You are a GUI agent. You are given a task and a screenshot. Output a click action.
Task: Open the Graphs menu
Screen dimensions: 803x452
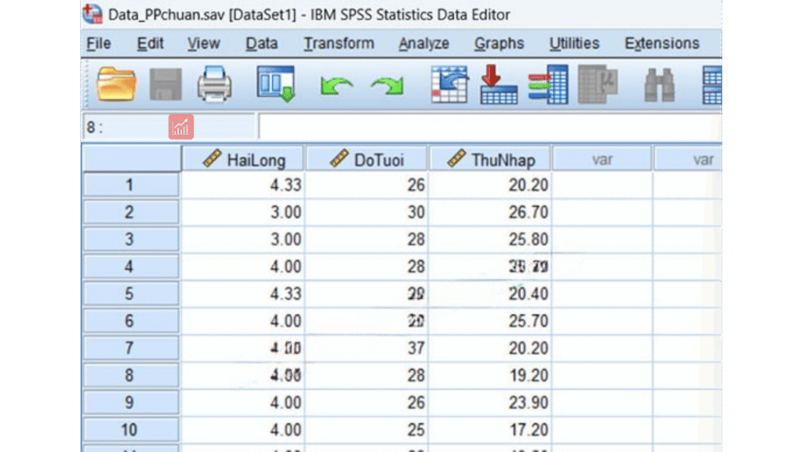point(499,44)
